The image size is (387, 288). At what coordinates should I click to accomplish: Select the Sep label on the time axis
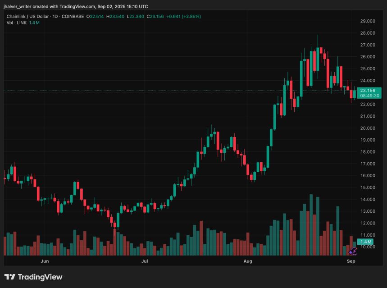(351, 261)
